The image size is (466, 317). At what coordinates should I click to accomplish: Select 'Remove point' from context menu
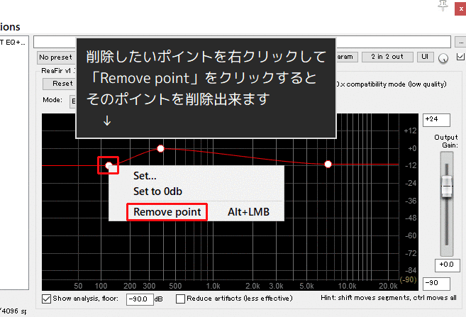point(167,211)
